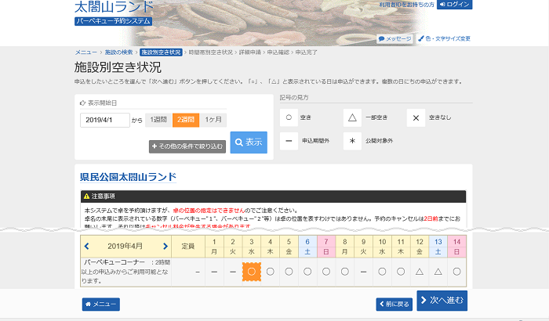
Task: Click the 次へ進む next button
Action: pos(442,301)
